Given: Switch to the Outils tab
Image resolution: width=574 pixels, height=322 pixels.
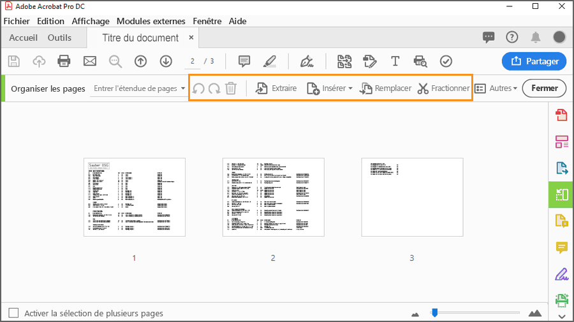Looking at the screenshot, I should tap(60, 38).
